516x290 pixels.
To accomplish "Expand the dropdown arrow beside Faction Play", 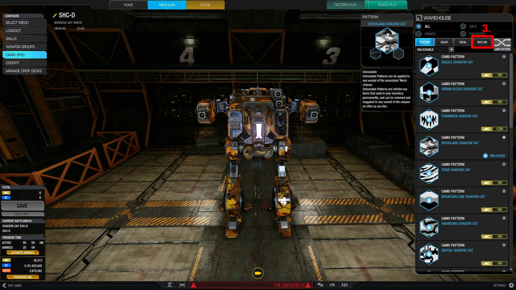I will point(367,5).
